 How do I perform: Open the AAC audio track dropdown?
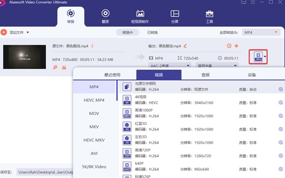click(170, 65)
